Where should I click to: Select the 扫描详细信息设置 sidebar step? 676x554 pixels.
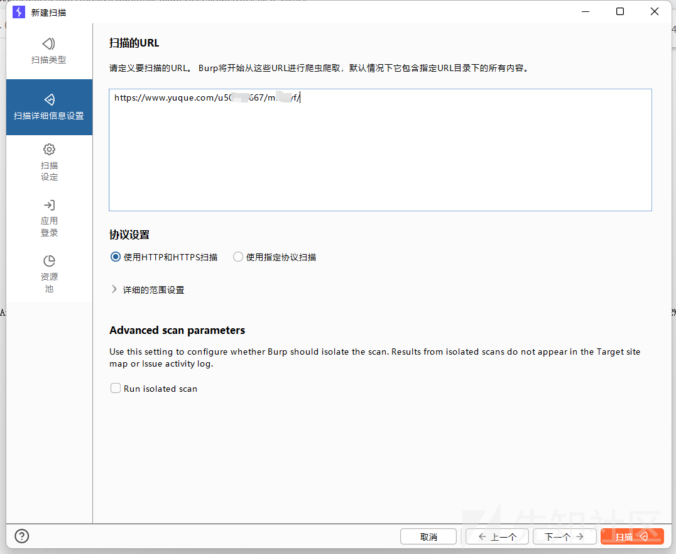coord(49,107)
